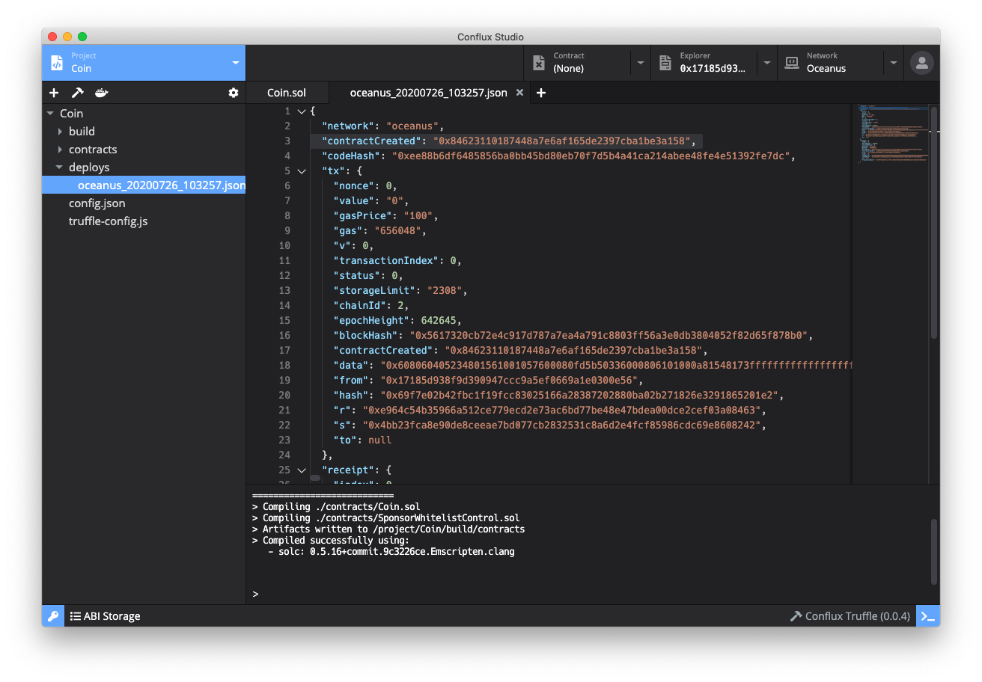Close the oceanus_20200726_103257.json tab
This screenshot has width=982, height=682.
point(520,93)
